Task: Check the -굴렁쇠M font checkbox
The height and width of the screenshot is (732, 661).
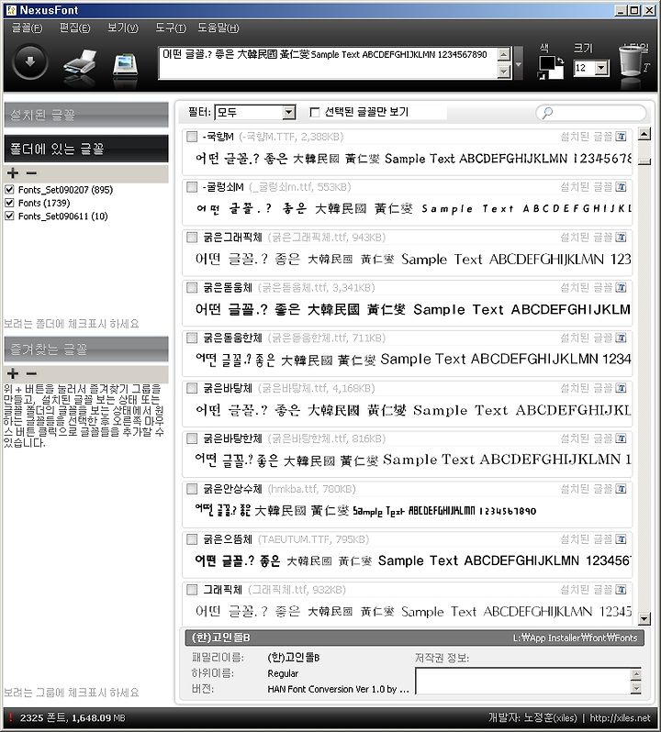Action: pyautogui.click(x=192, y=187)
